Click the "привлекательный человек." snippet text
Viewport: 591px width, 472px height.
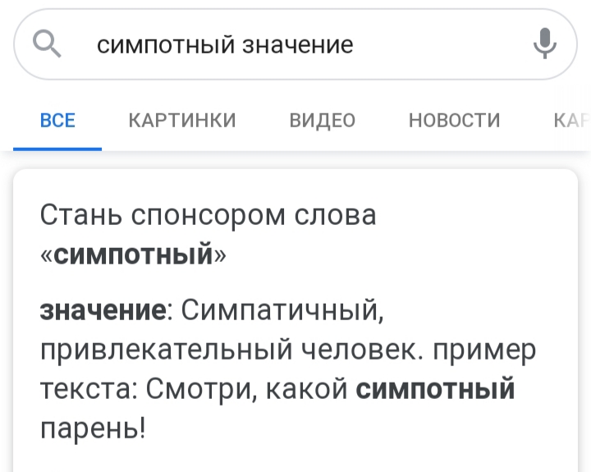[236, 350]
